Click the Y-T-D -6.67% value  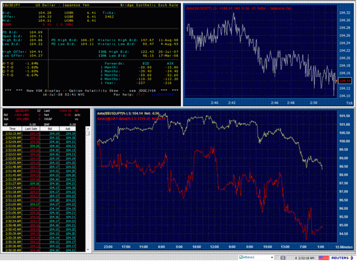31,75
